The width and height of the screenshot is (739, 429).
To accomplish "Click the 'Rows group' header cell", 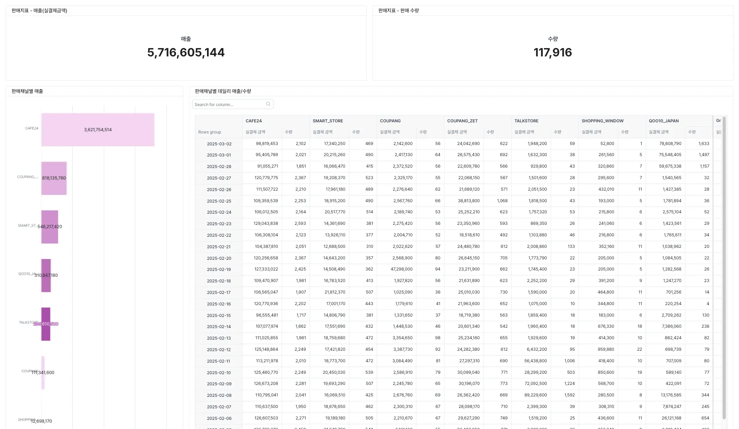I will [x=210, y=132].
